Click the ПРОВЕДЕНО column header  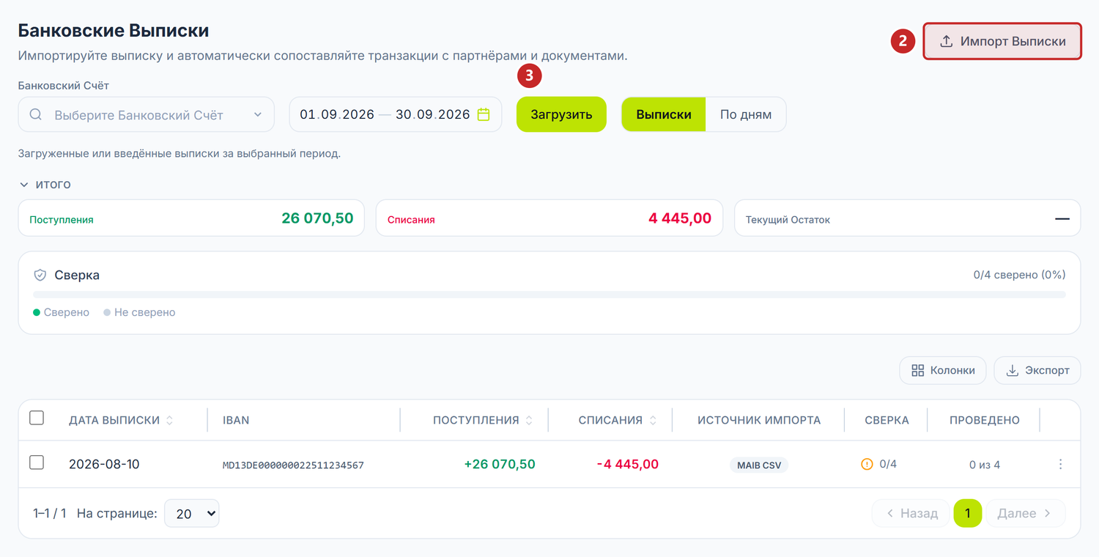click(x=985, y=420)
